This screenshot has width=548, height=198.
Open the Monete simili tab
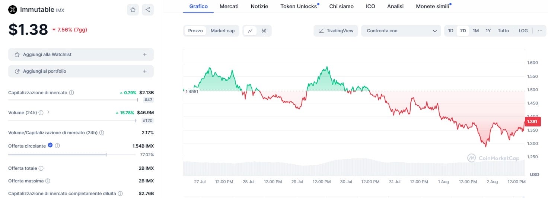[x=432, y=6]
